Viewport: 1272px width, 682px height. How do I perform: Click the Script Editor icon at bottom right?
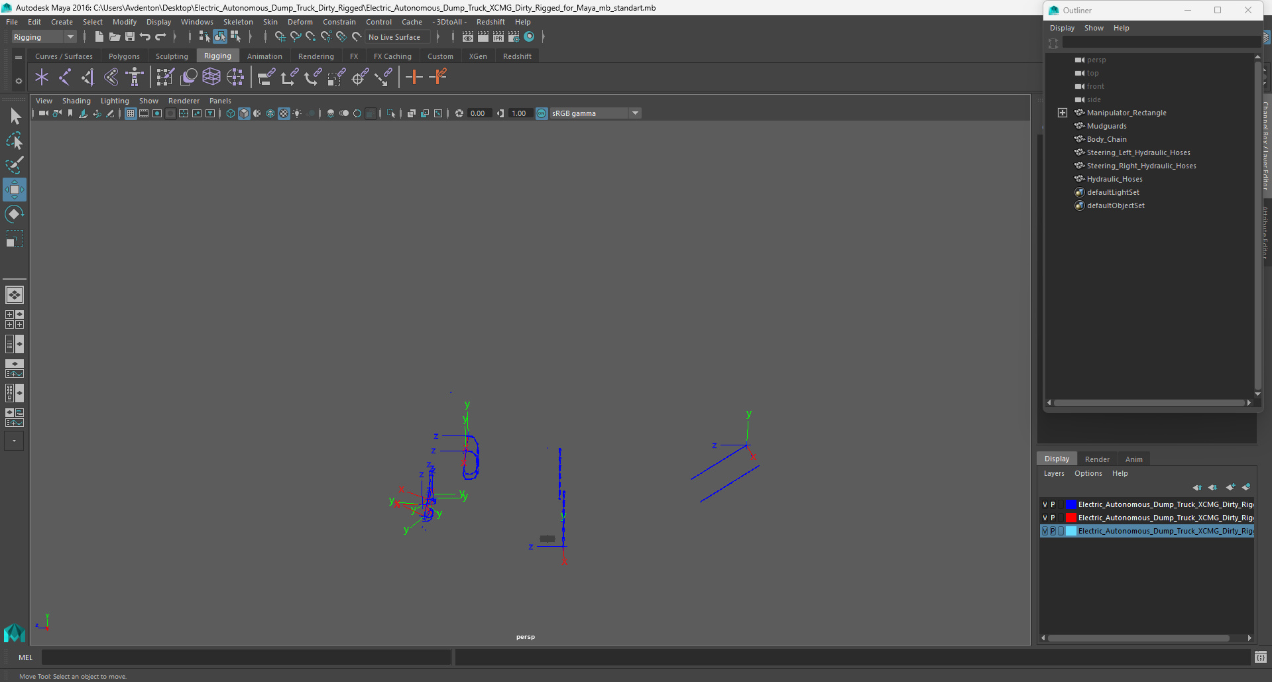1261,657
